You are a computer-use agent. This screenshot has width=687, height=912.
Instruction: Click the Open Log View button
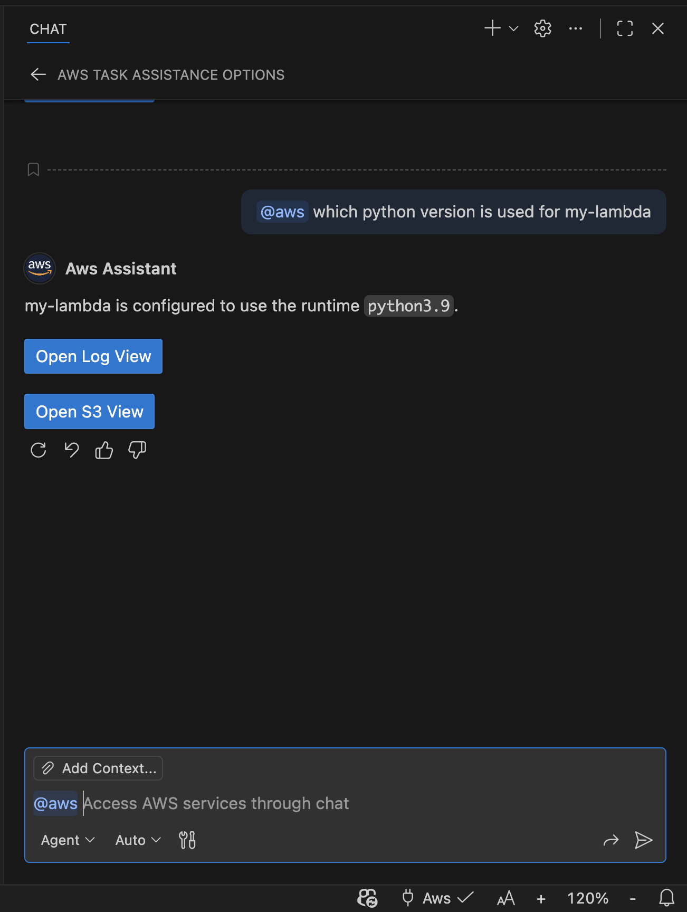(93, 356)
